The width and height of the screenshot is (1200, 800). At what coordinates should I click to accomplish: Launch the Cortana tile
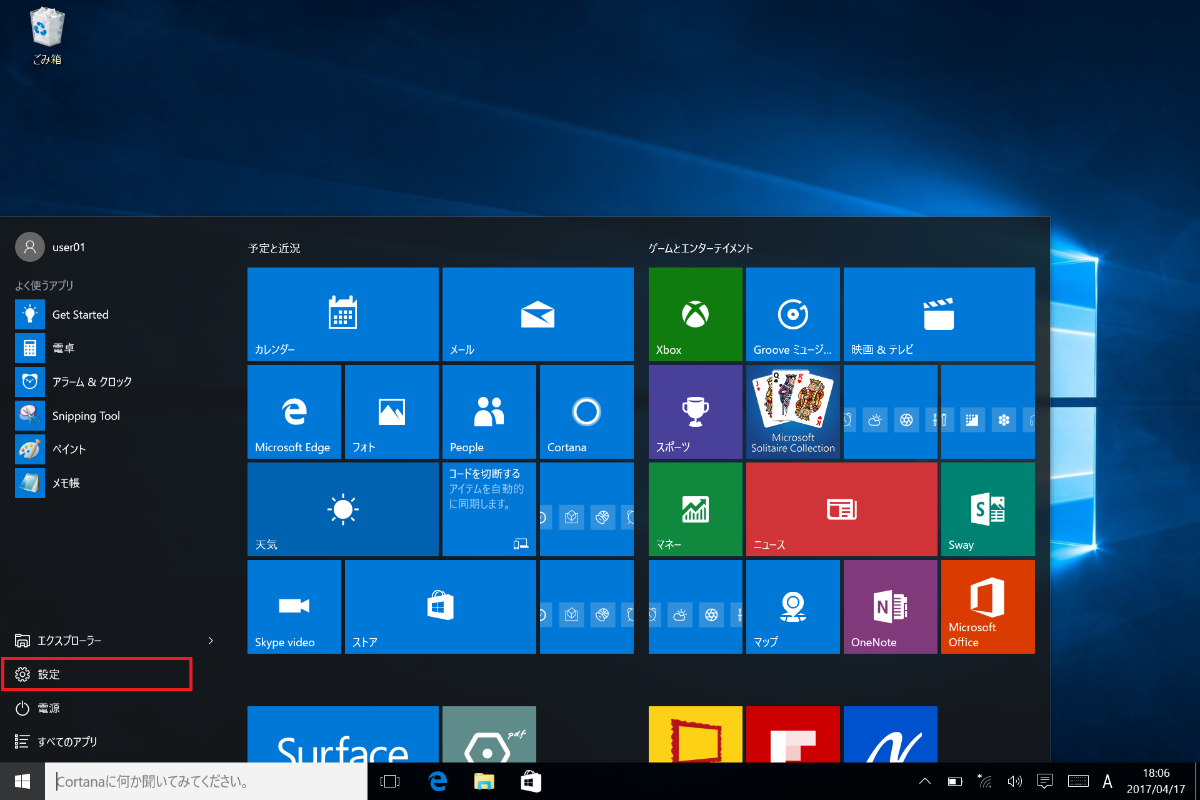[586, 411]
